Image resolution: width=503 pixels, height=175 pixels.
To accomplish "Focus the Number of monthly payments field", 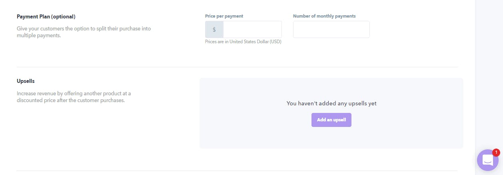I will tap(331, 30).
